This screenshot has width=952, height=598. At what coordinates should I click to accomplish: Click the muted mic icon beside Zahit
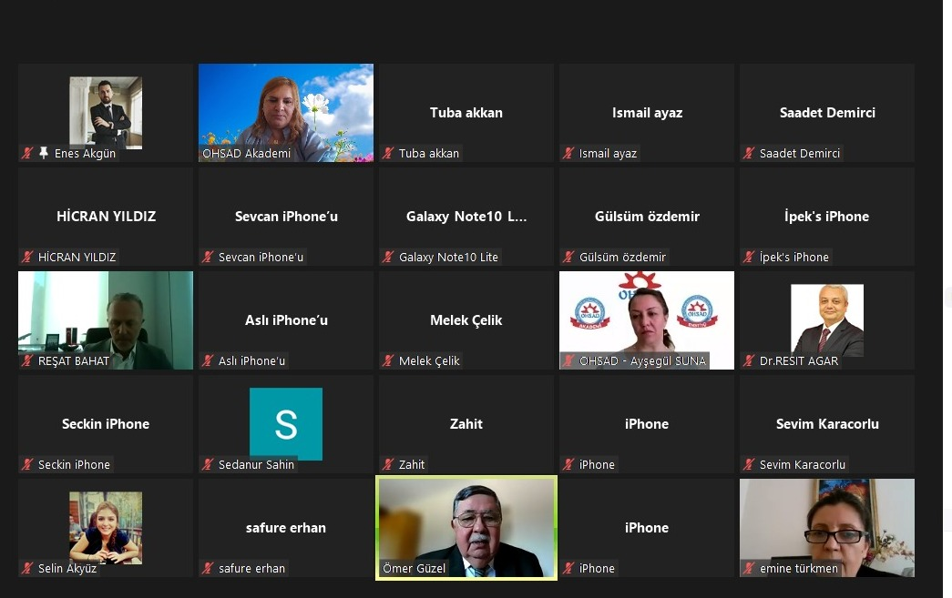click(388, 464)
